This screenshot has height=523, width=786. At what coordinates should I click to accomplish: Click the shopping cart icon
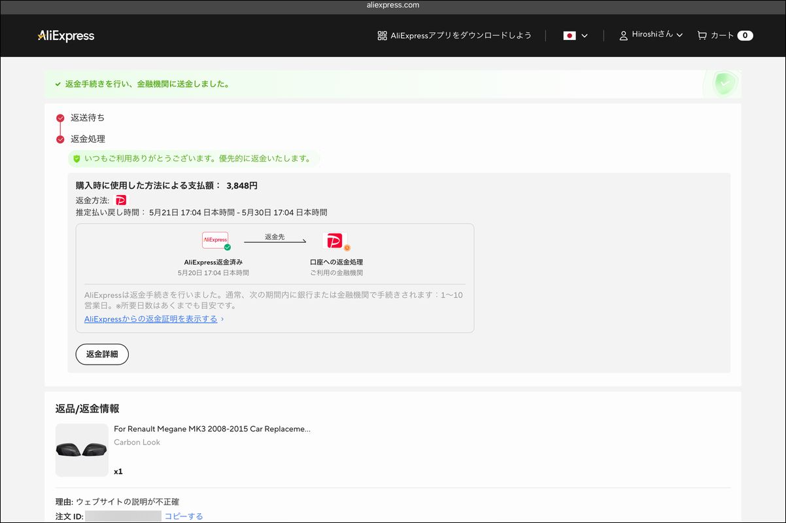point(702,35)
